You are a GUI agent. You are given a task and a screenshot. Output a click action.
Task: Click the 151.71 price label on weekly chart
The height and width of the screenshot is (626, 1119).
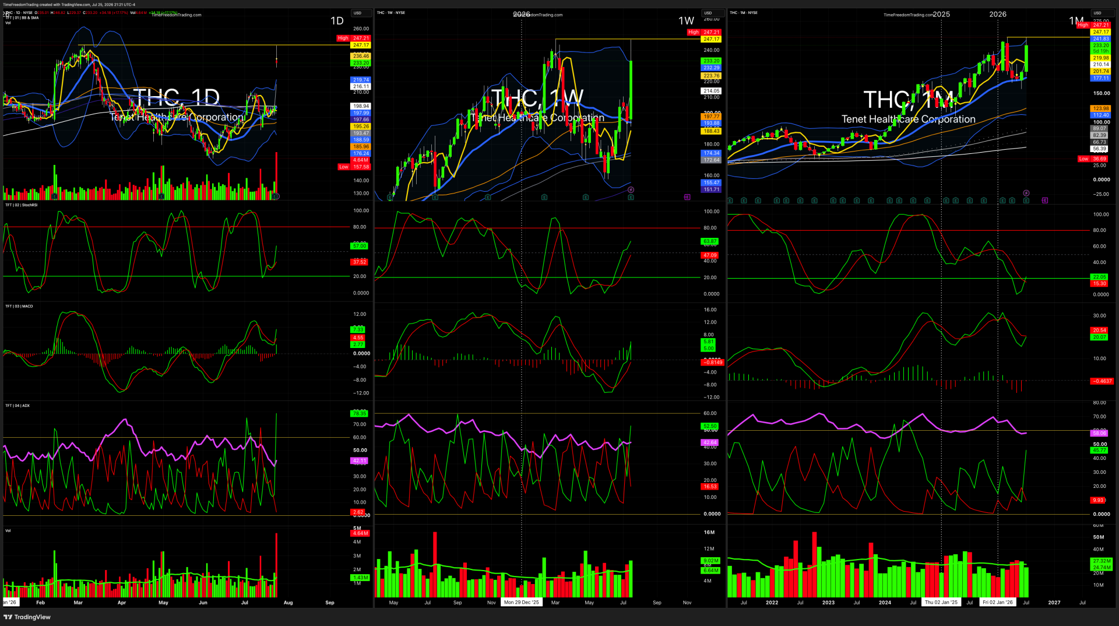(x=711, y=189)
